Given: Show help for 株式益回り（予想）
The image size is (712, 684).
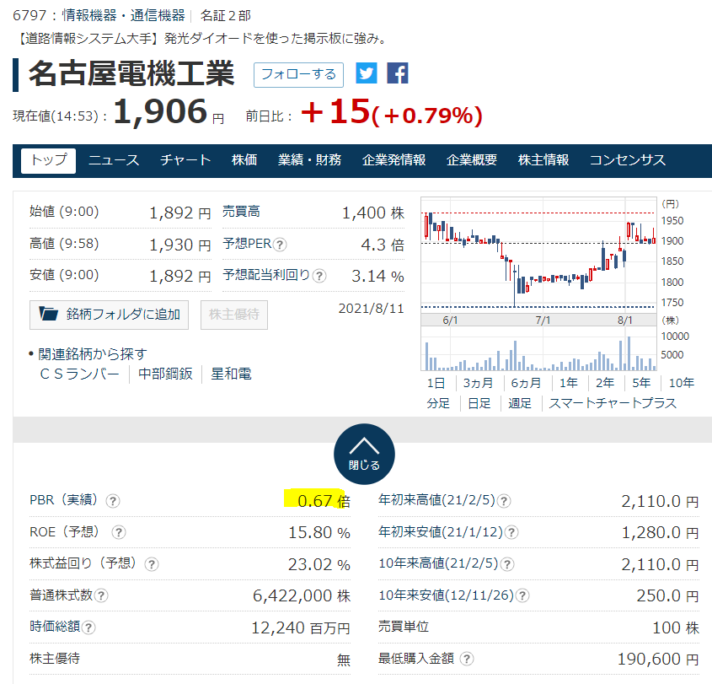Looking at the screenshot, I should coord(151,564).
